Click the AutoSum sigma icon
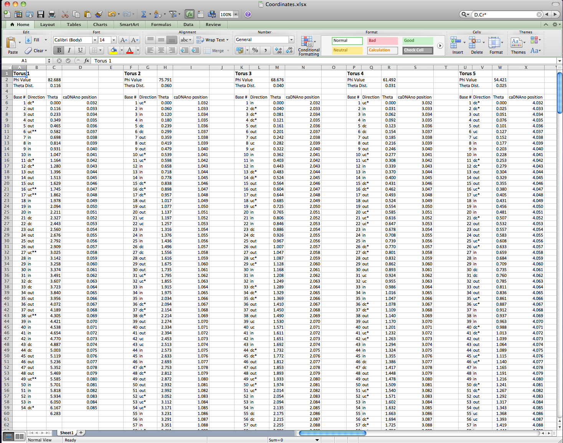The width and height of the screenshot is (563, 443). [144, 15]
